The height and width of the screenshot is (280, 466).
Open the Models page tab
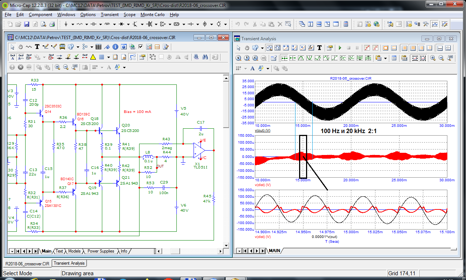point(75,251)
